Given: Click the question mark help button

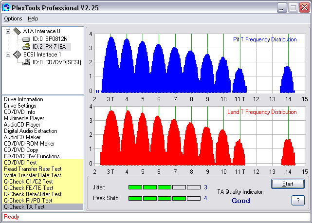Looking at the screenshot, I should click(298, 200).
